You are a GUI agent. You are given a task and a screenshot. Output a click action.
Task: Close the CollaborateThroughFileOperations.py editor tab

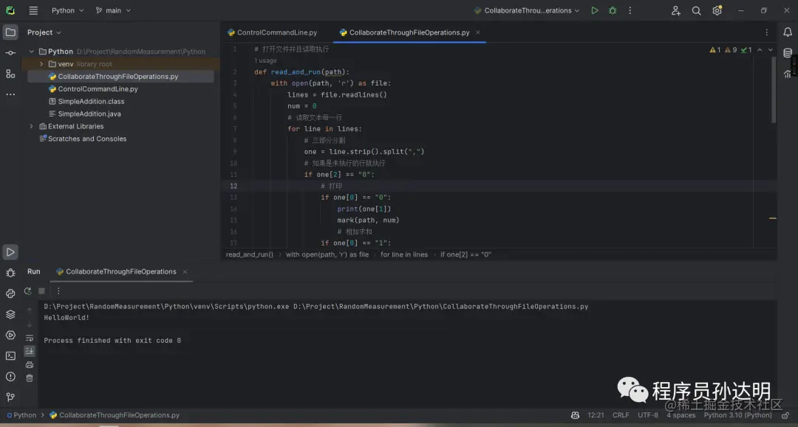[x=478, y=32]
